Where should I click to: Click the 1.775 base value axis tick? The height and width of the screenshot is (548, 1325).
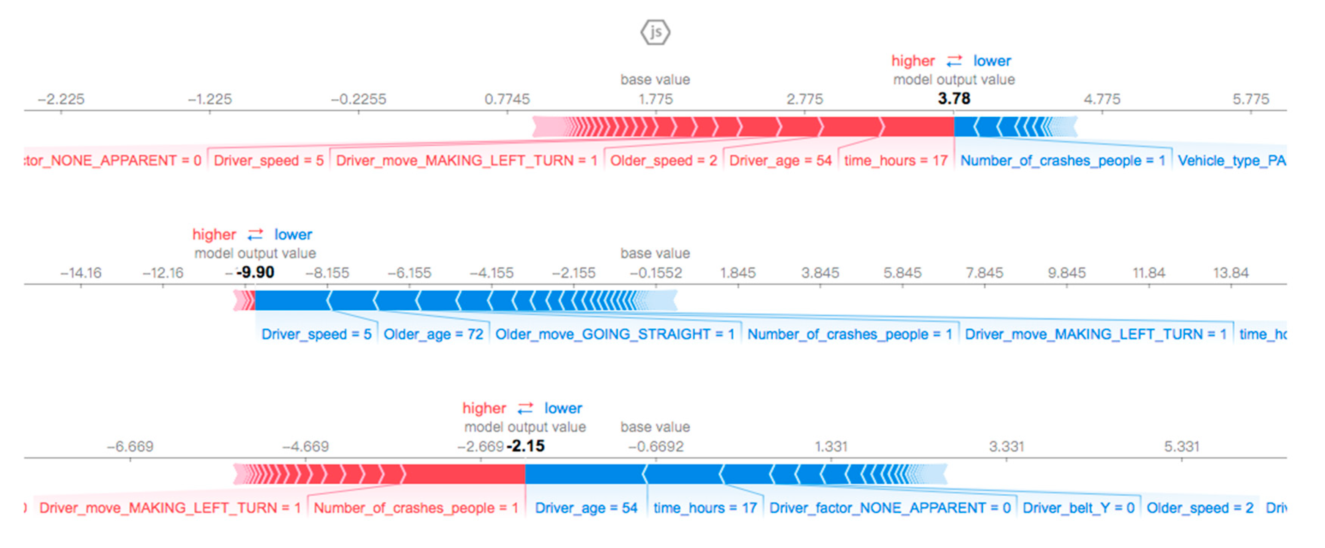(x=655, y=99)
